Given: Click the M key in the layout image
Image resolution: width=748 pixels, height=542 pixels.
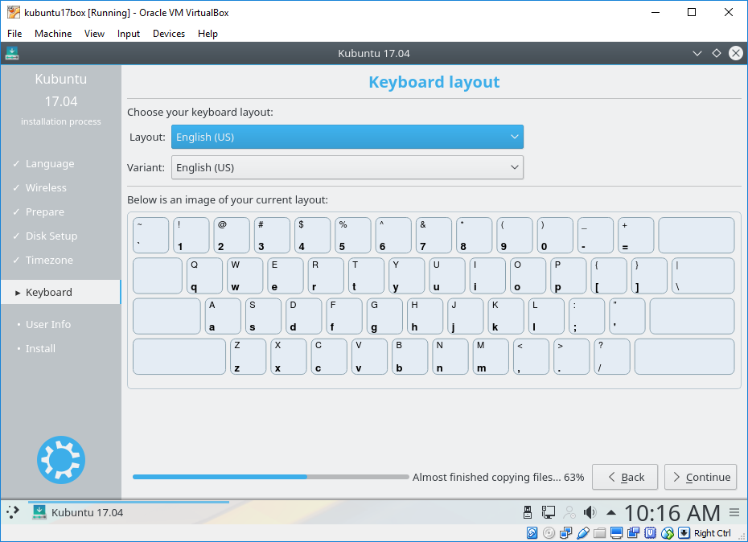Looking at the screenshot, I should click(491, 356).
